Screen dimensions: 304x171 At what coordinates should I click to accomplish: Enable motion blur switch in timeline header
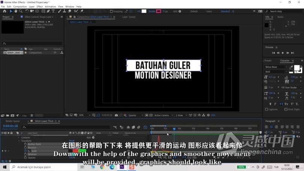pyautogui.click(x=138, y=127)
